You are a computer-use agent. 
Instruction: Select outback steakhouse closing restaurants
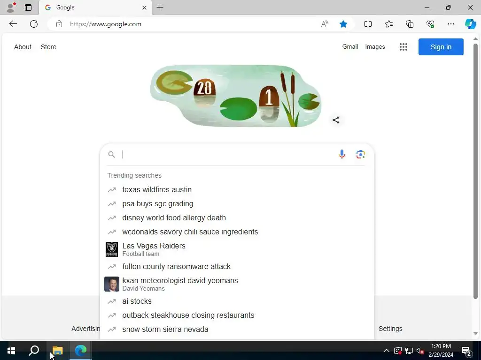point(237,315)
